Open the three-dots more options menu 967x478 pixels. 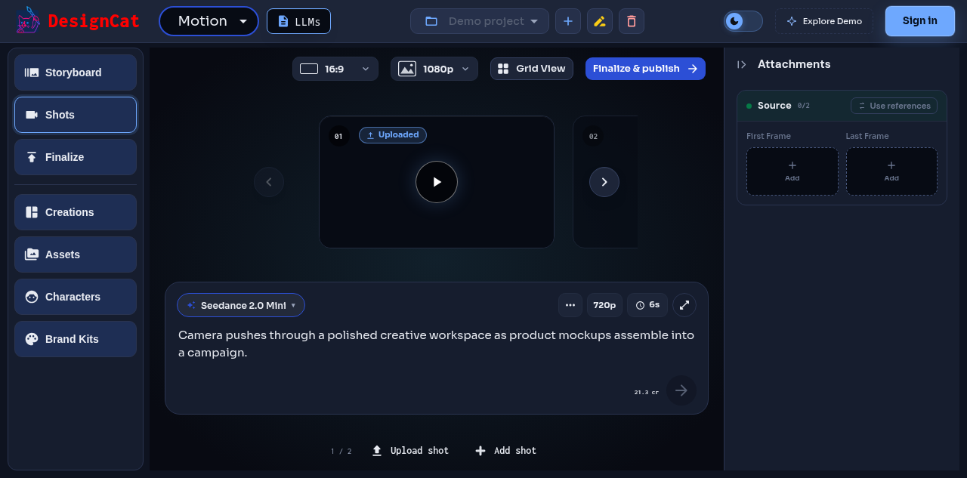(570, 305)
